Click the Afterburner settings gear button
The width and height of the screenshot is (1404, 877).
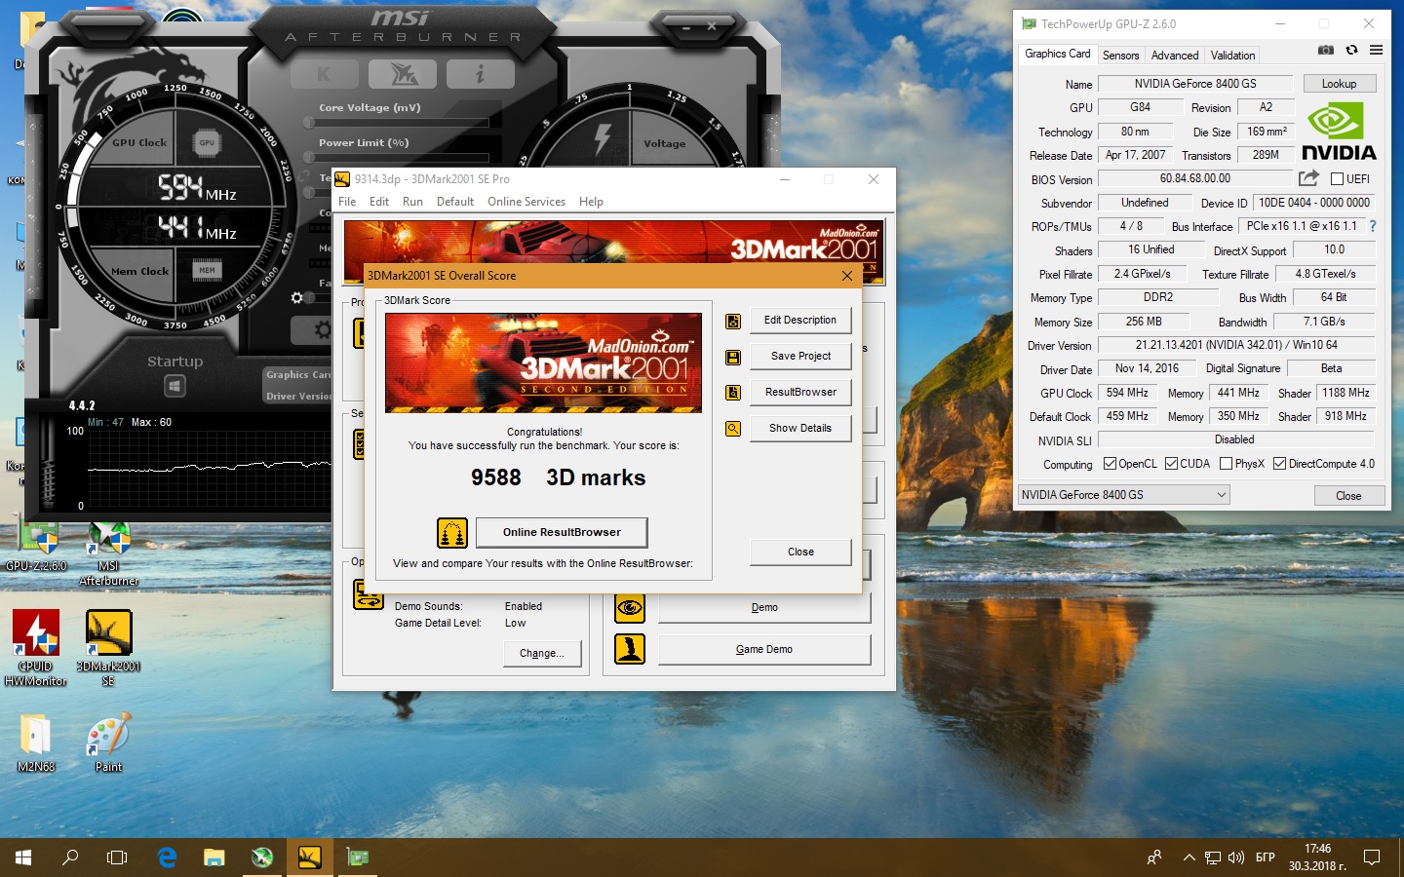point(322,330)
